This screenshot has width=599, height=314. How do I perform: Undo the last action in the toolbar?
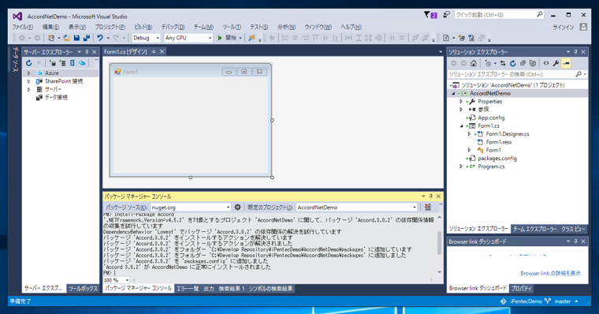pyautogui.click(x=100, y=38)
